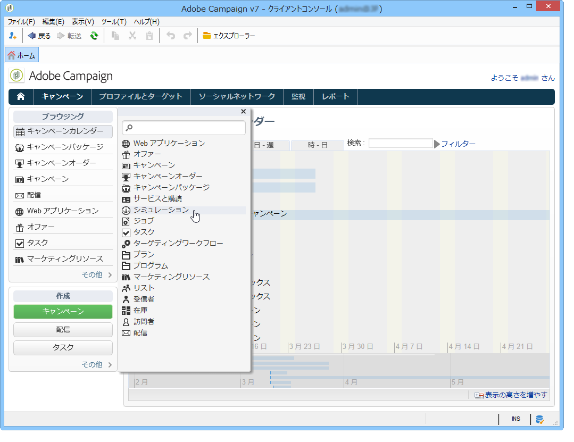The width and height of the screenshot is (574, 442).
Task: Click the paste clipboard icon
Action: [x=149, y=36]
